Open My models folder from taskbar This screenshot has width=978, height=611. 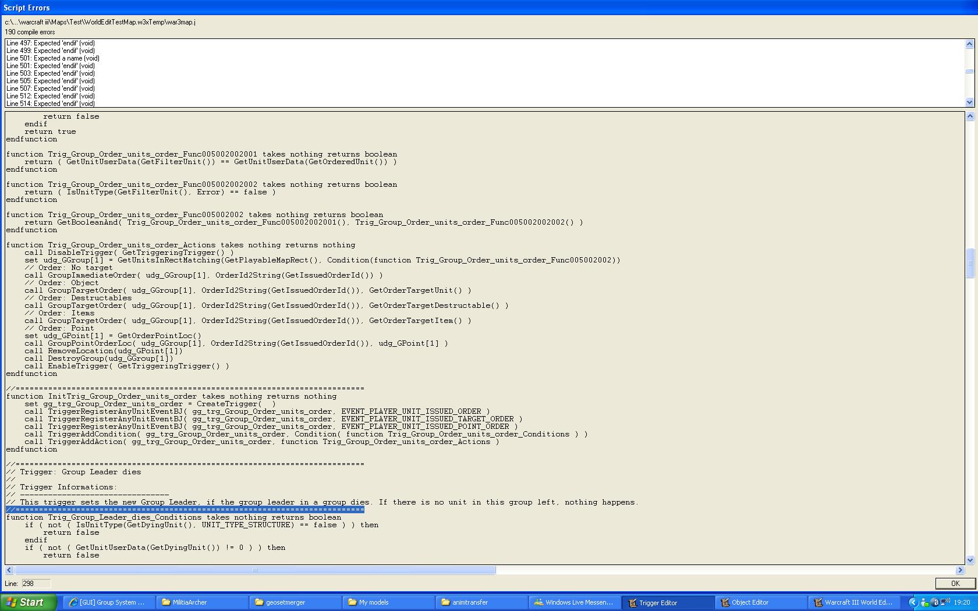[x=388, y=602]
